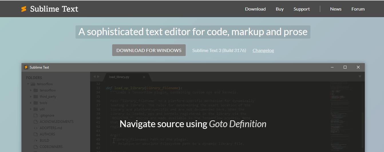This screenshot has width=384, height=152.
Task: Open the BUILD file
Action: 44,141
